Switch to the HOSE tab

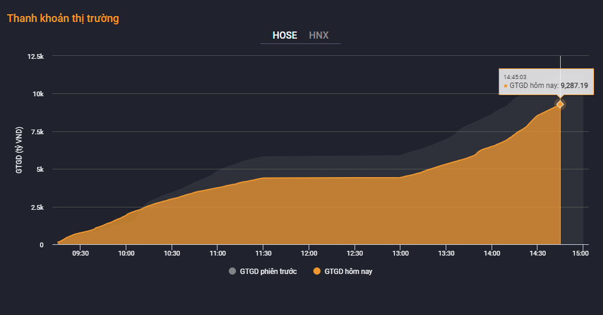pyautogui.click(x=284, y=35)
